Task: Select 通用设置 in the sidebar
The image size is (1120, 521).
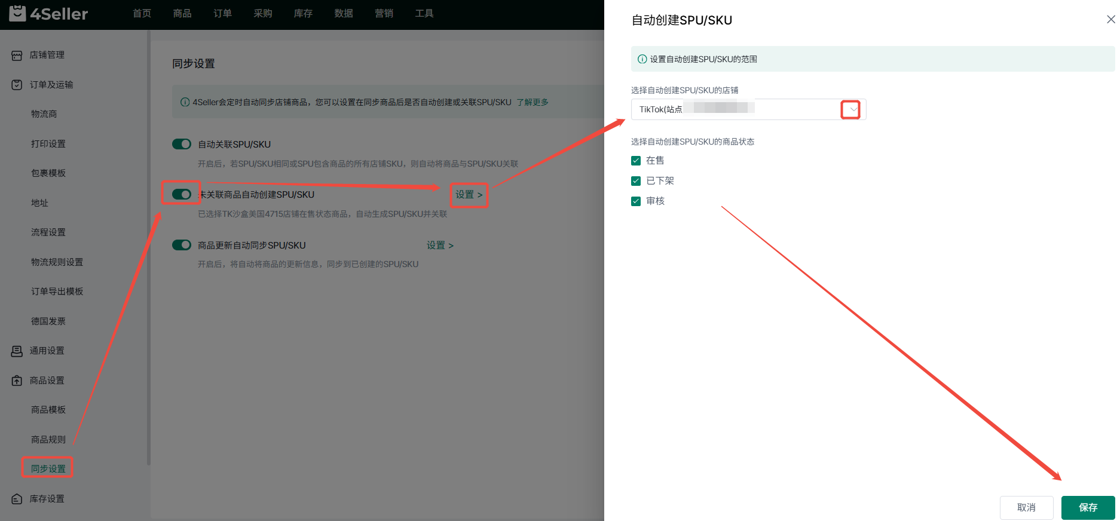Action: coord(47,351)
